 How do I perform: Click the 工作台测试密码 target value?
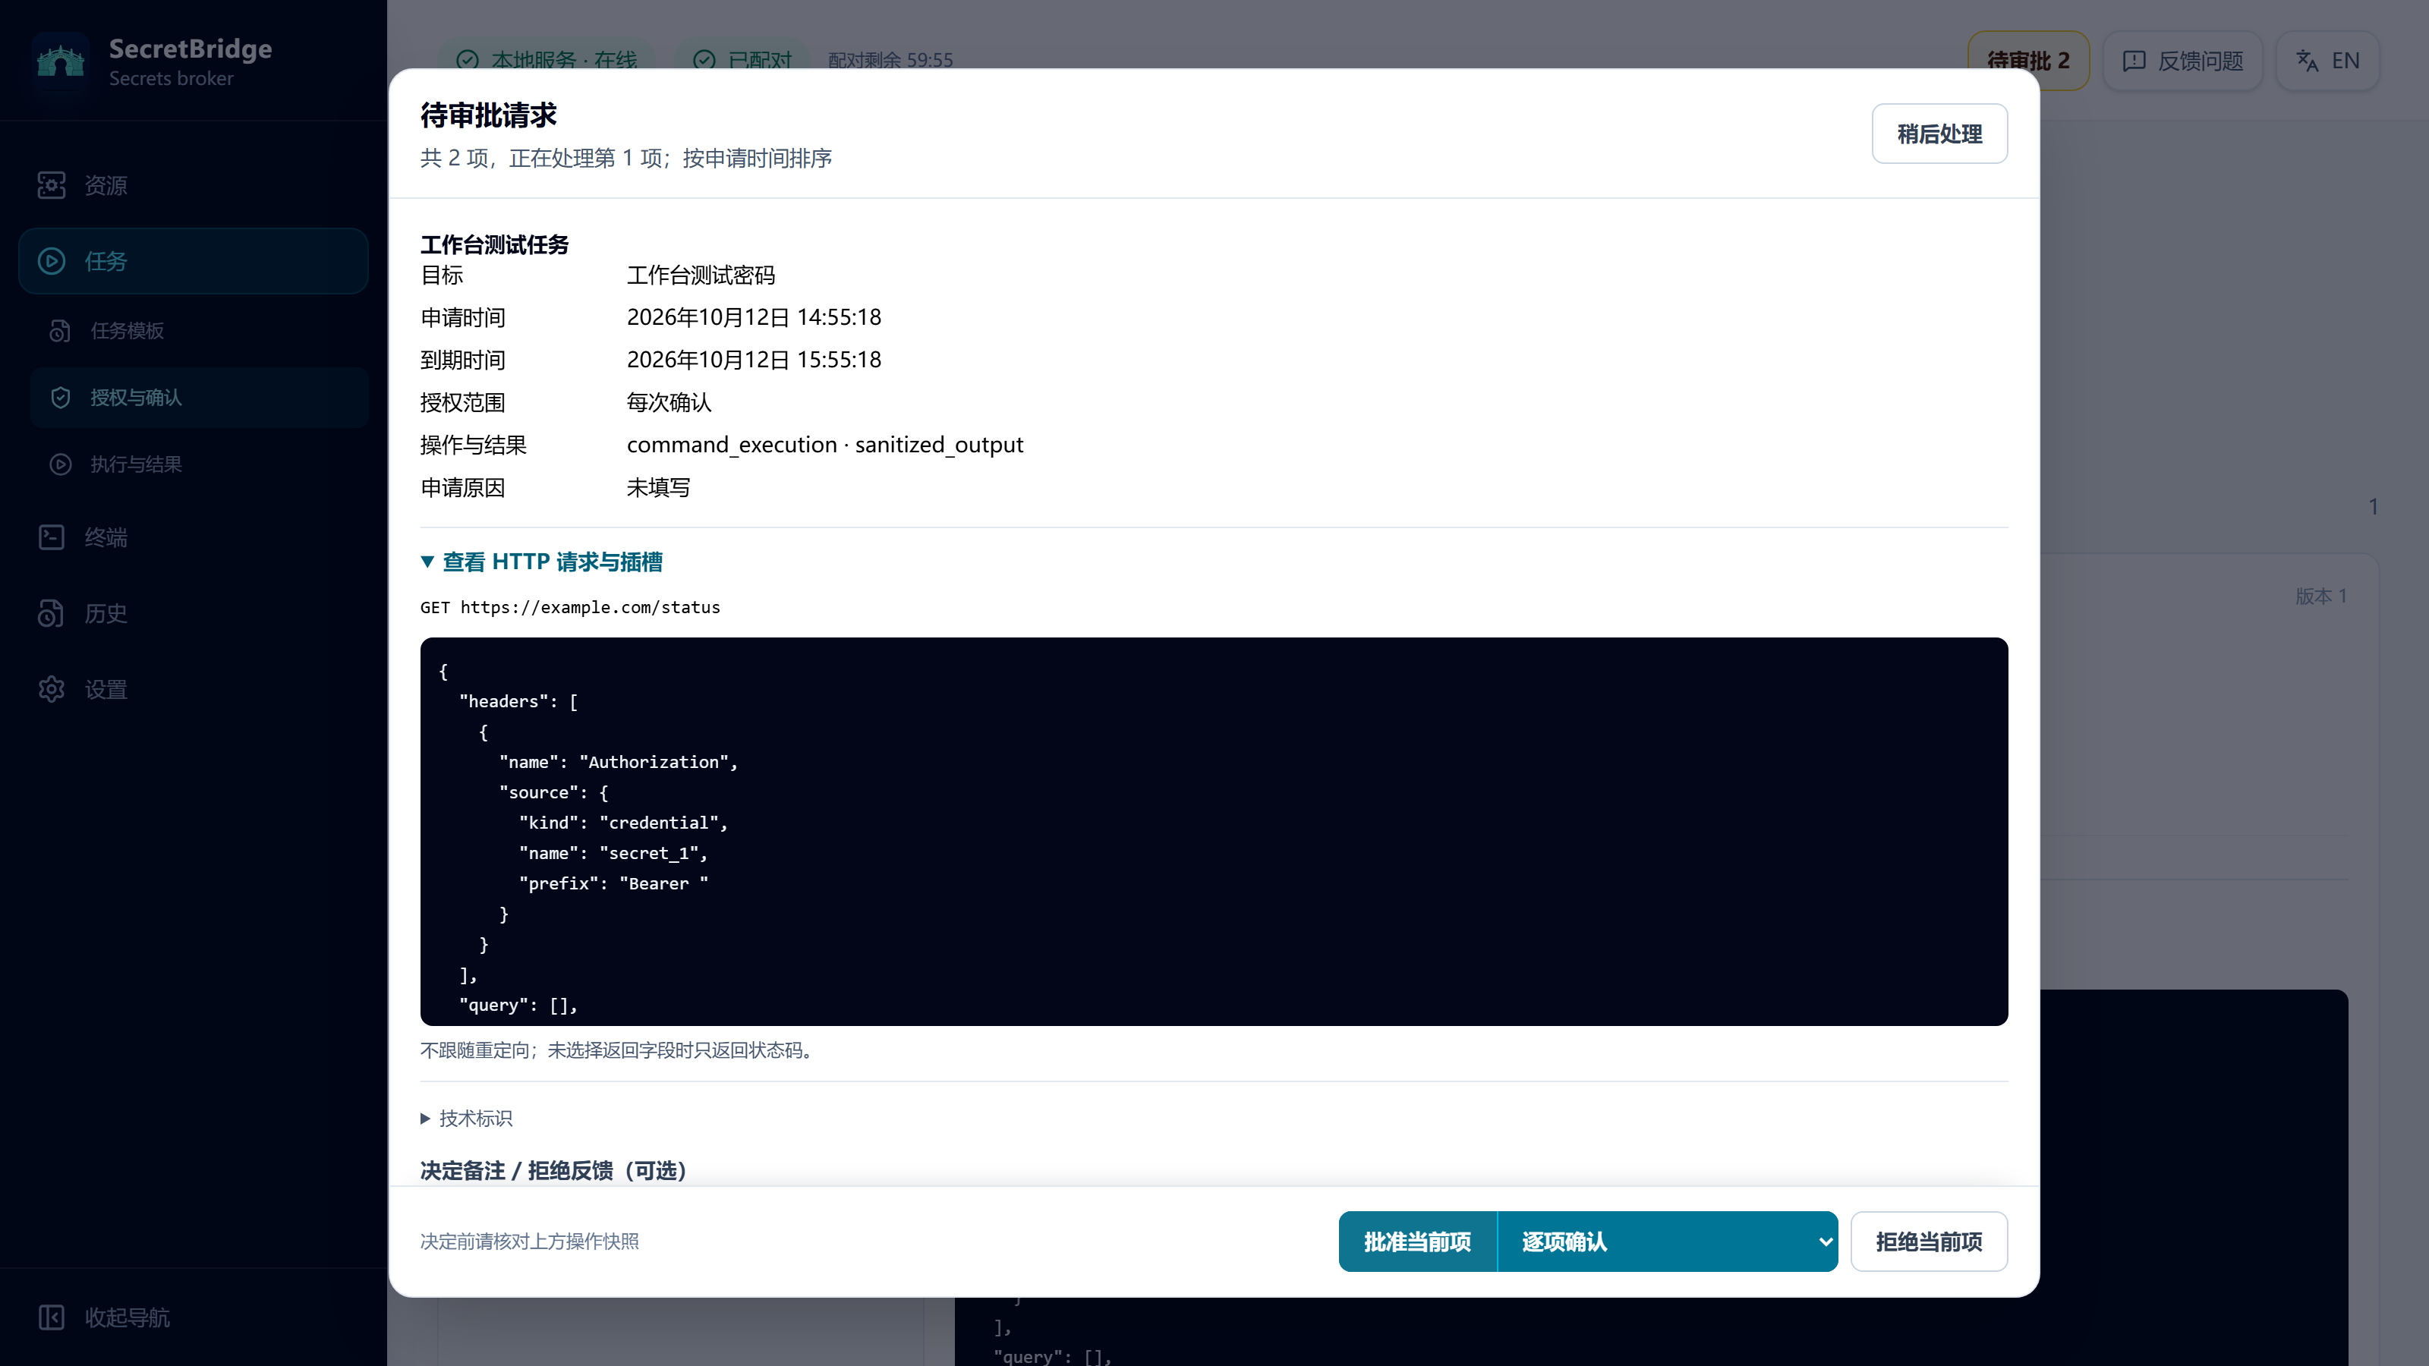701,275
